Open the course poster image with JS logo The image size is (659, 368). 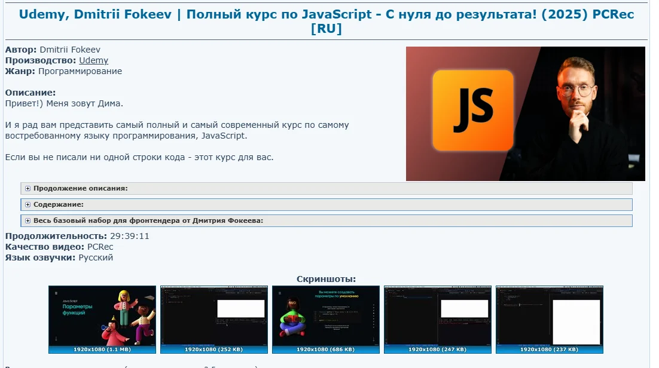pyautogui.click(x=526, y=114)
